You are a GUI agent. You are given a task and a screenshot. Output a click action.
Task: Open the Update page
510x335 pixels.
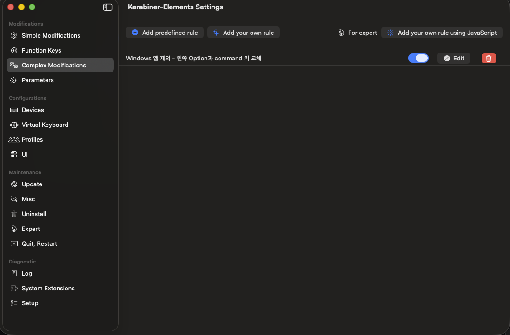pyautogui.click(x=60, y=184)
